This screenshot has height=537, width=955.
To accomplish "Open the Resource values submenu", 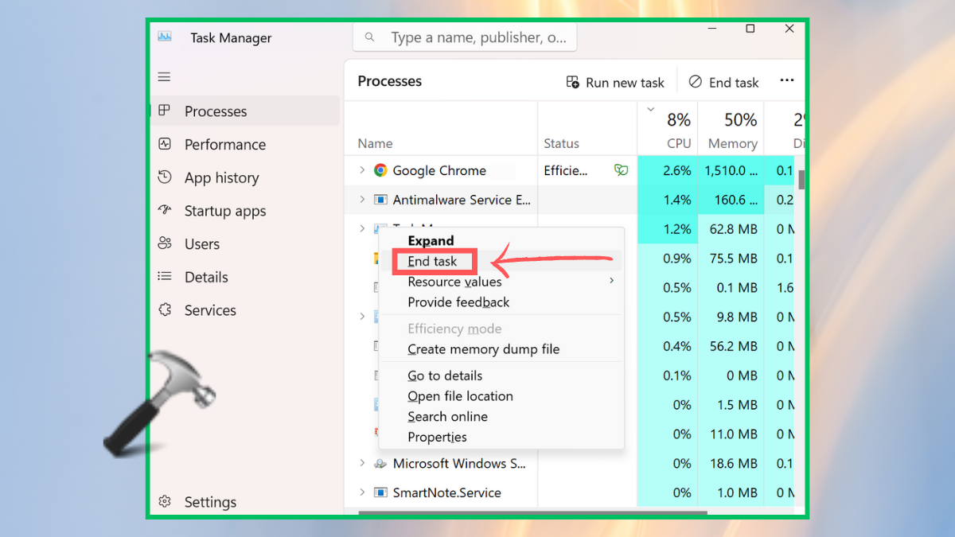I will 454,281.
